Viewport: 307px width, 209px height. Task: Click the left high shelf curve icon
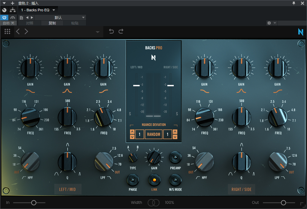click(104, 91)
